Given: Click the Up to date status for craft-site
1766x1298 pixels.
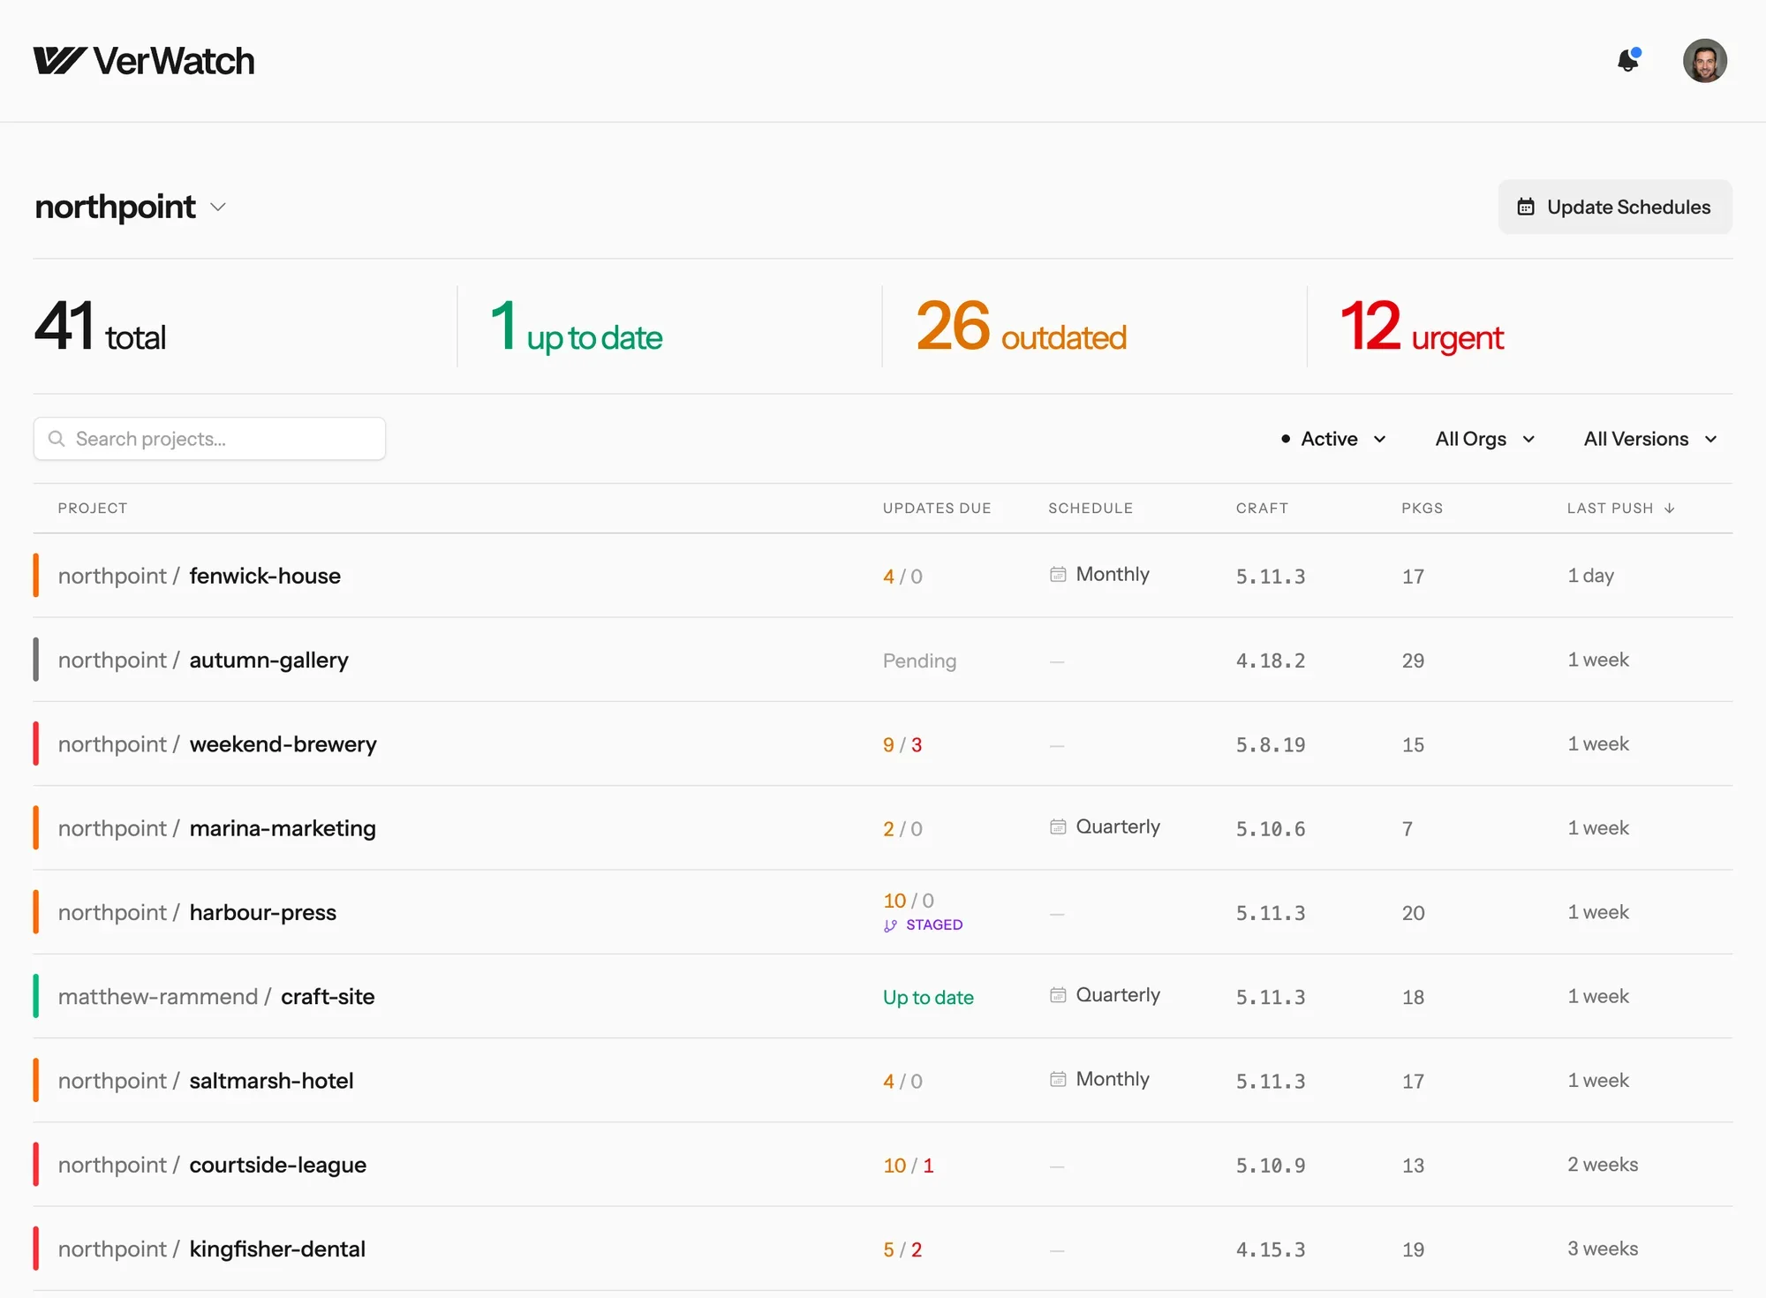Looking at the screenshot, I should point(928,997).
